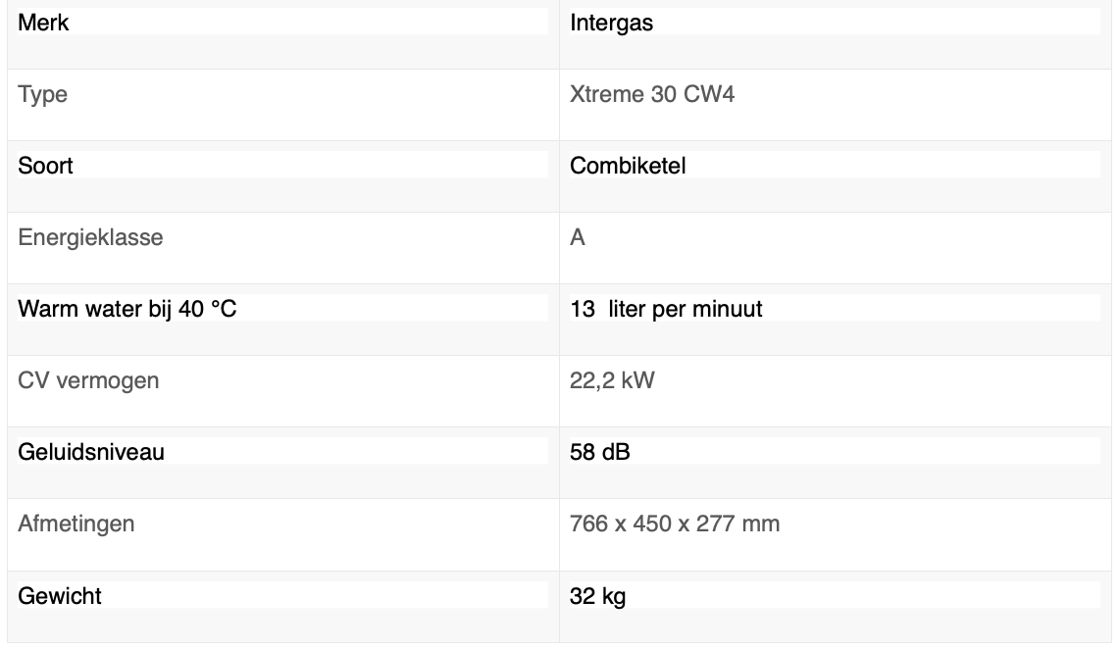
Task: Select the 13 liter per minuut value
Action: (666, 309)
